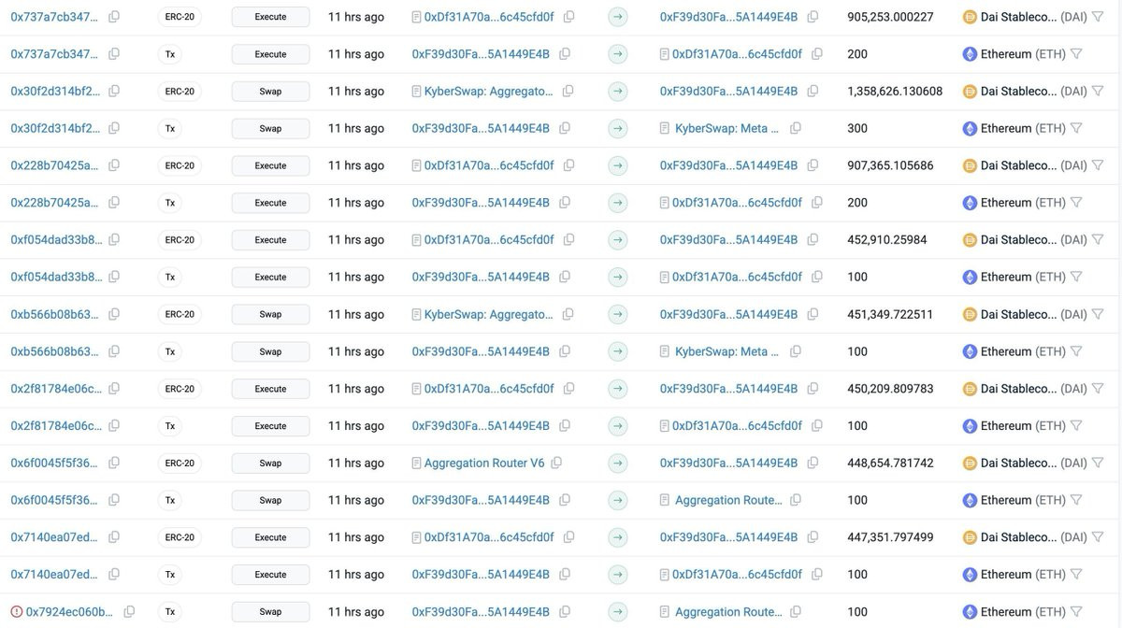Open the Aggregation Router V6 sender link
The width and height of the screenshot is (1122, 628).
click(x=483, y=463)
